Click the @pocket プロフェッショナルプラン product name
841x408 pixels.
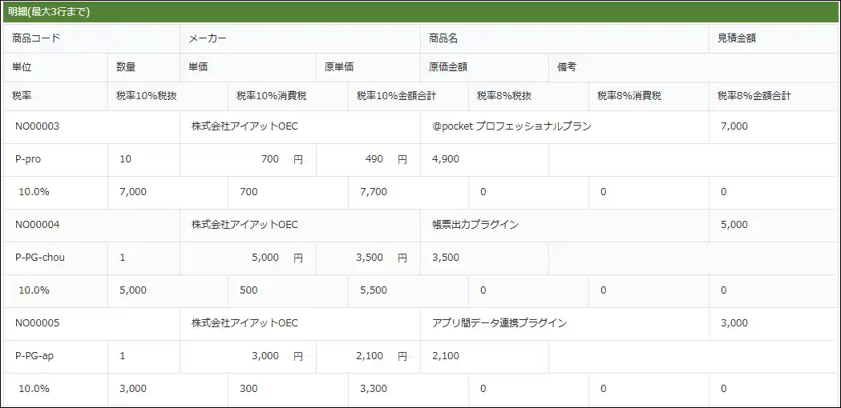511,126
